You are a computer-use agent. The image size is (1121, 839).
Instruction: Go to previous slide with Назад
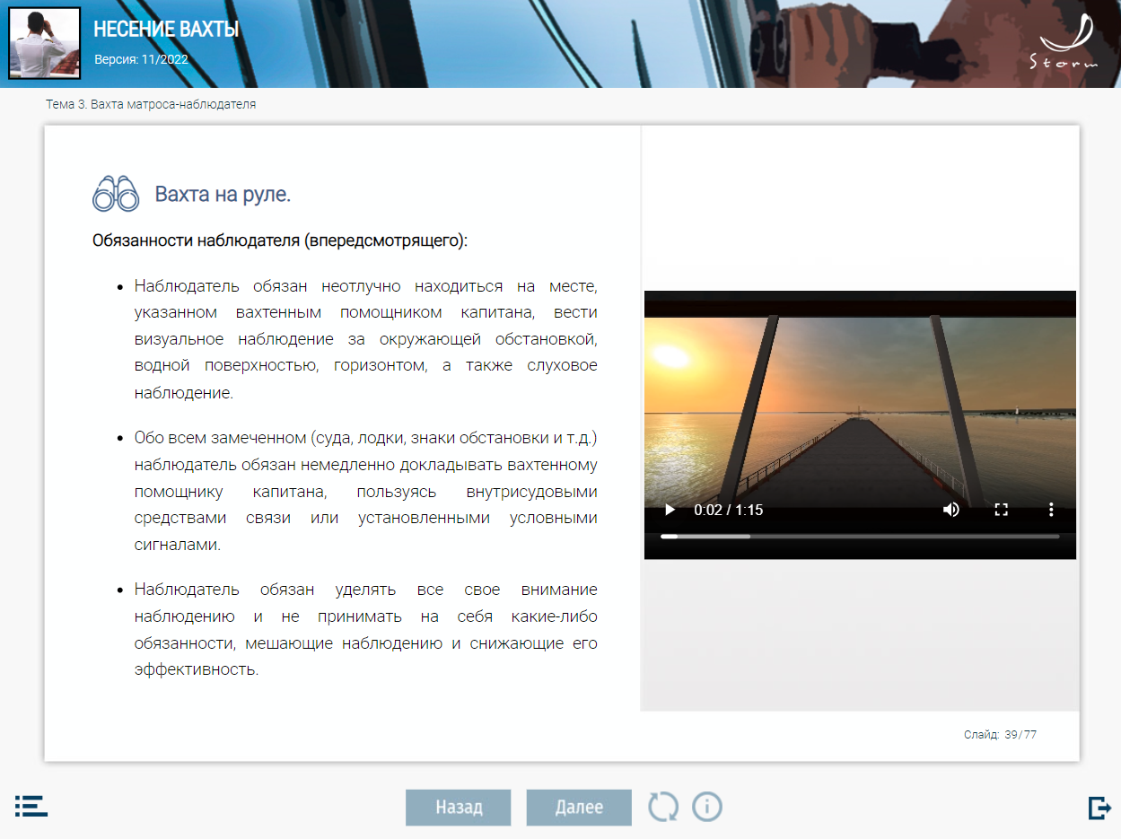[x=458, y=807]
